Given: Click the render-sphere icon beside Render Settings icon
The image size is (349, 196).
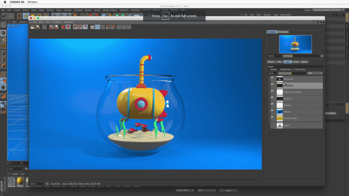Looking at the screenshot, I should (x=57, y=27).
